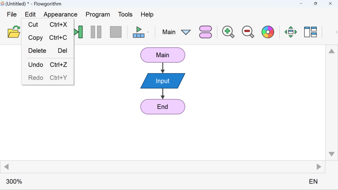Click the Add Function pink shapes icon
The height and width of the screenshot is (190, 338).
[x=205, y=32]
